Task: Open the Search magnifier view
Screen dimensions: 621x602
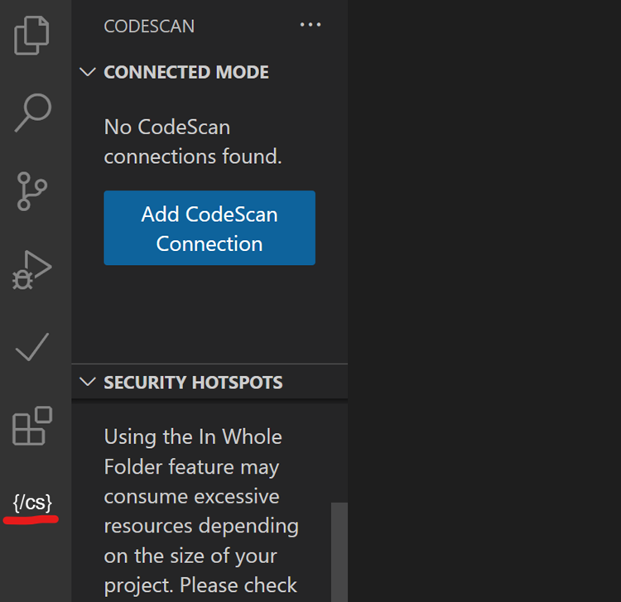Action: (33, 113)
